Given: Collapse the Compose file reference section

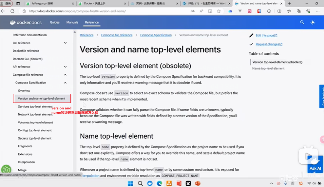Looking at the screenshot, I should (65, 75).
